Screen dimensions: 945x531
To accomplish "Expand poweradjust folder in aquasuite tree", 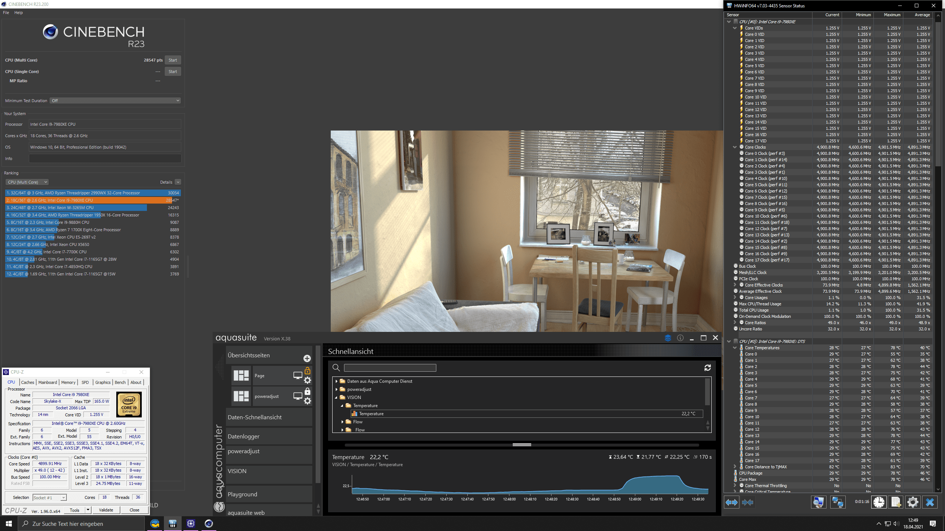I will point(336,389).
